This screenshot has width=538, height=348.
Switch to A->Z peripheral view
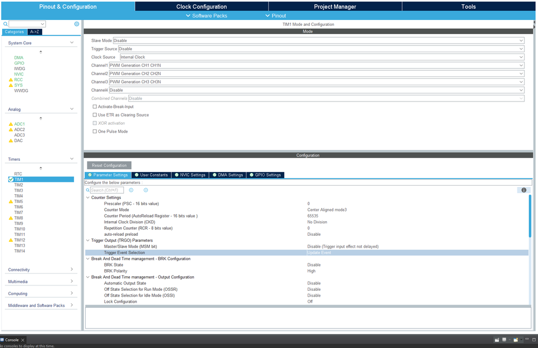tap(35, 32)
